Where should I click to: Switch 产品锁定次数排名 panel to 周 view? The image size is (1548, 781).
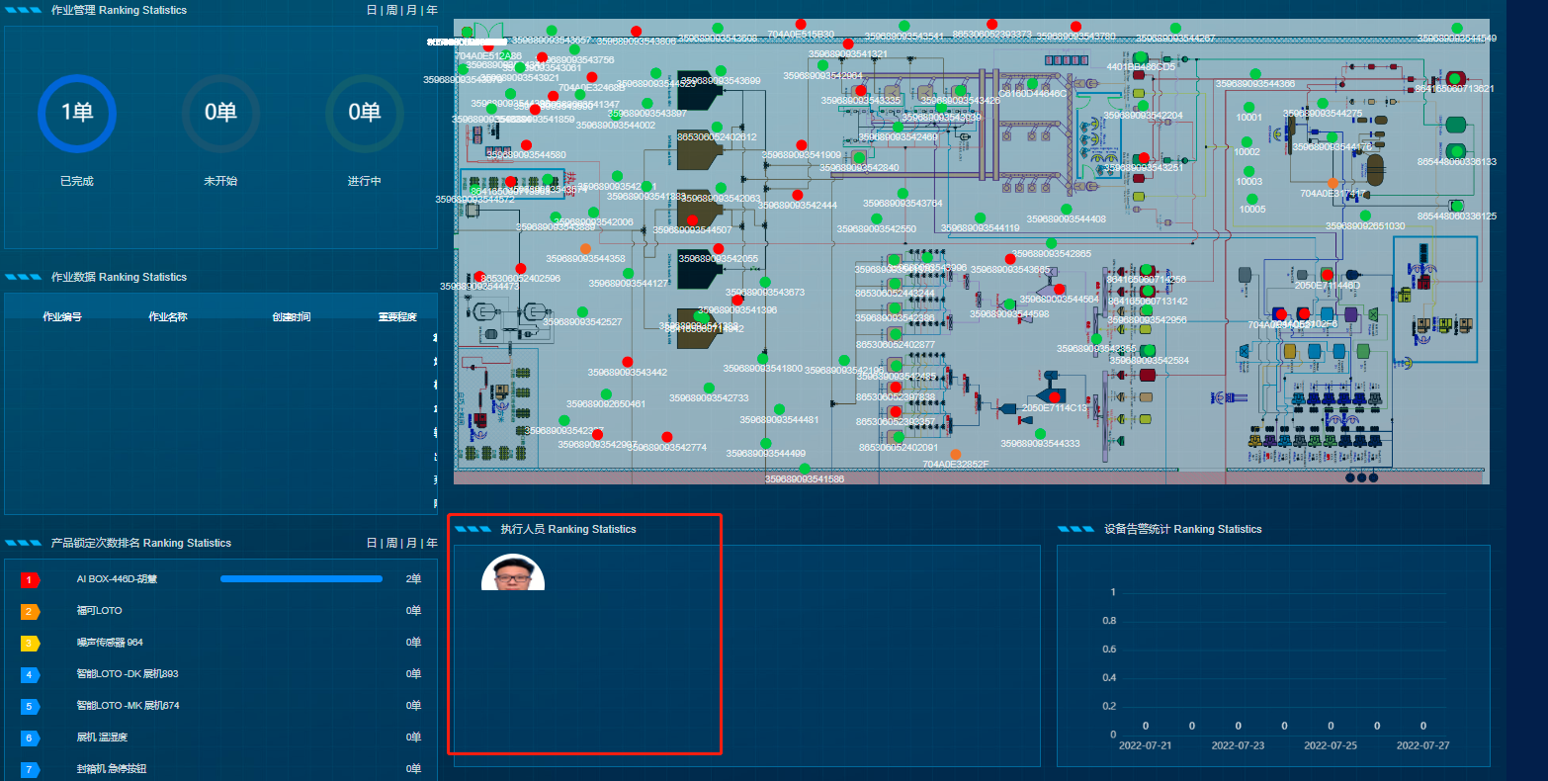coord(391,543)
